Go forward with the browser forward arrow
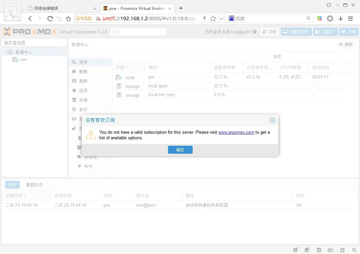 [40, 19]
